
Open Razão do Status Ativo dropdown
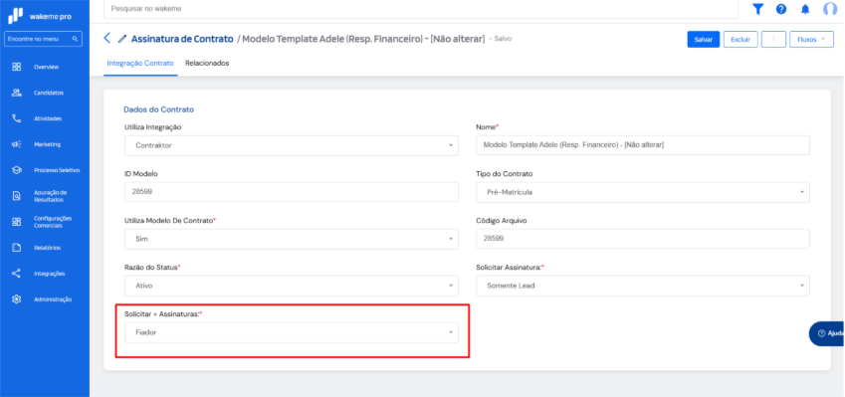[292, 286]
